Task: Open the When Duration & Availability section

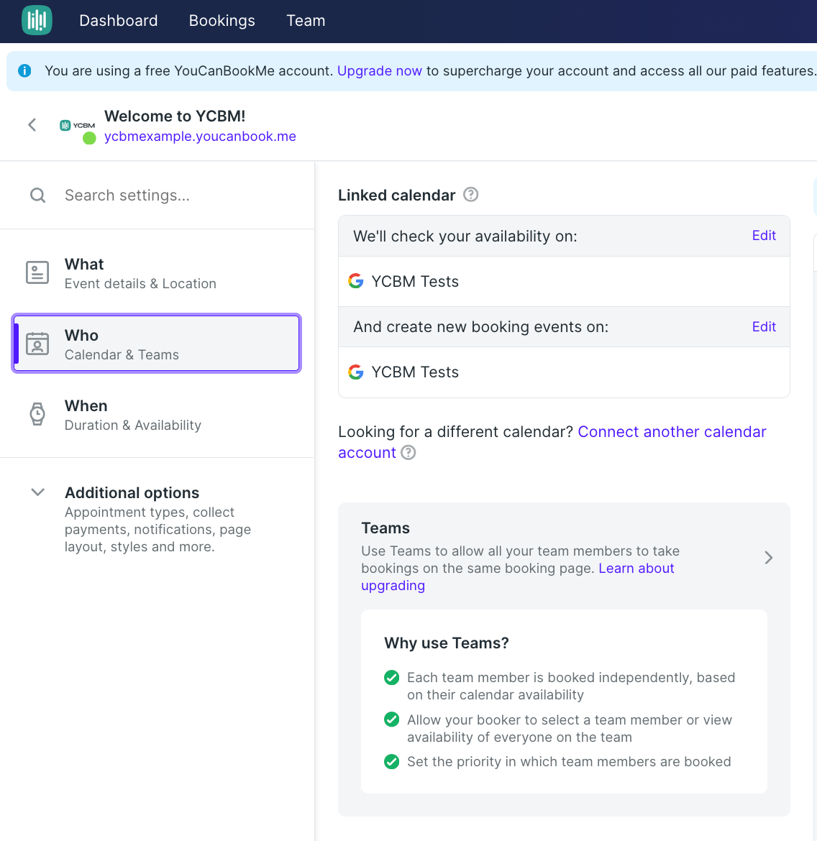Action: click(156, 415)
